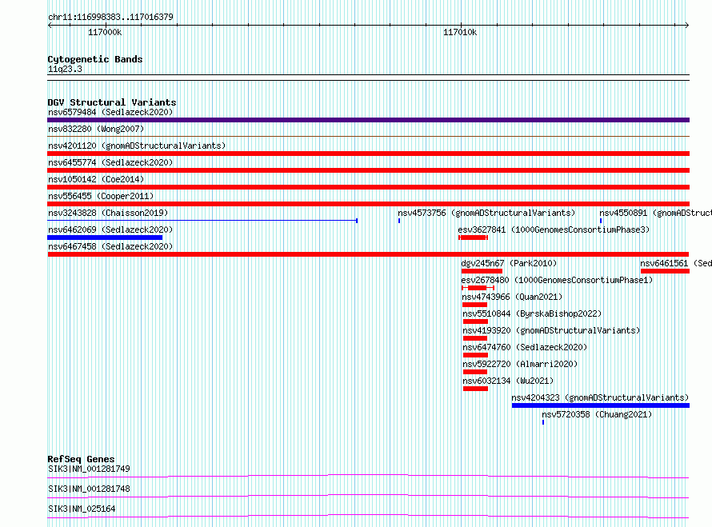Select nsv6455774 (Sedlazeck2020) label
Screen dimensions: 712x527
pos(110,162)
